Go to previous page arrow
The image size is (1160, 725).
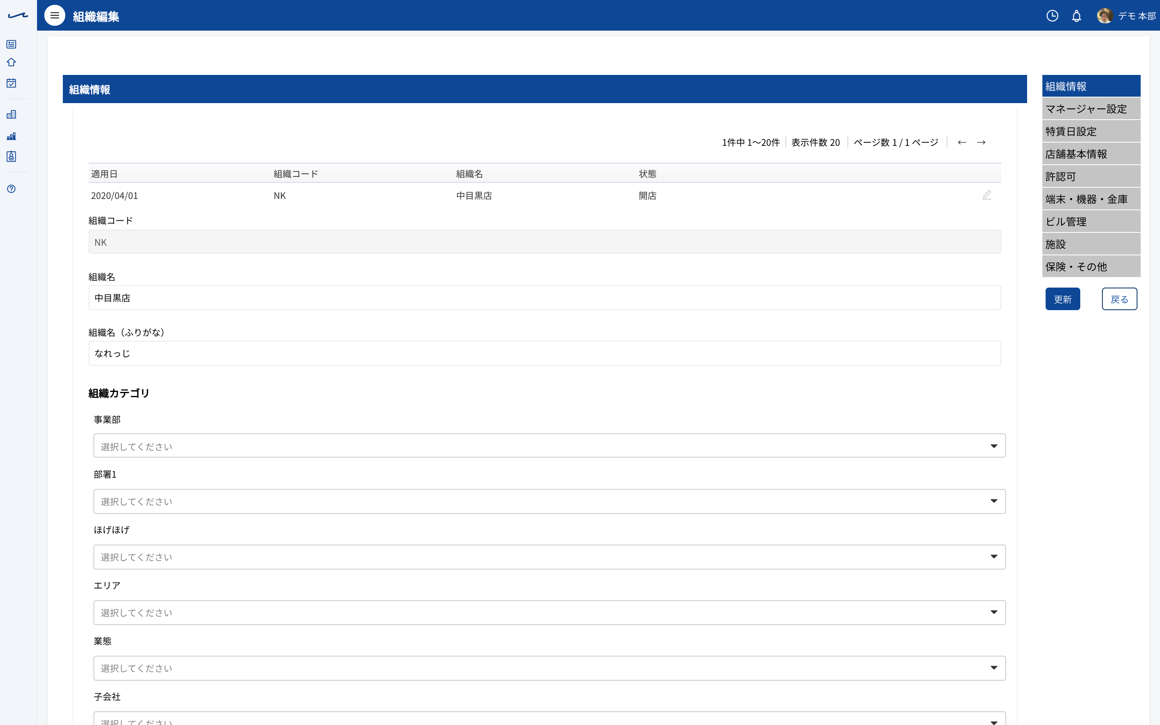click(961, 143)
